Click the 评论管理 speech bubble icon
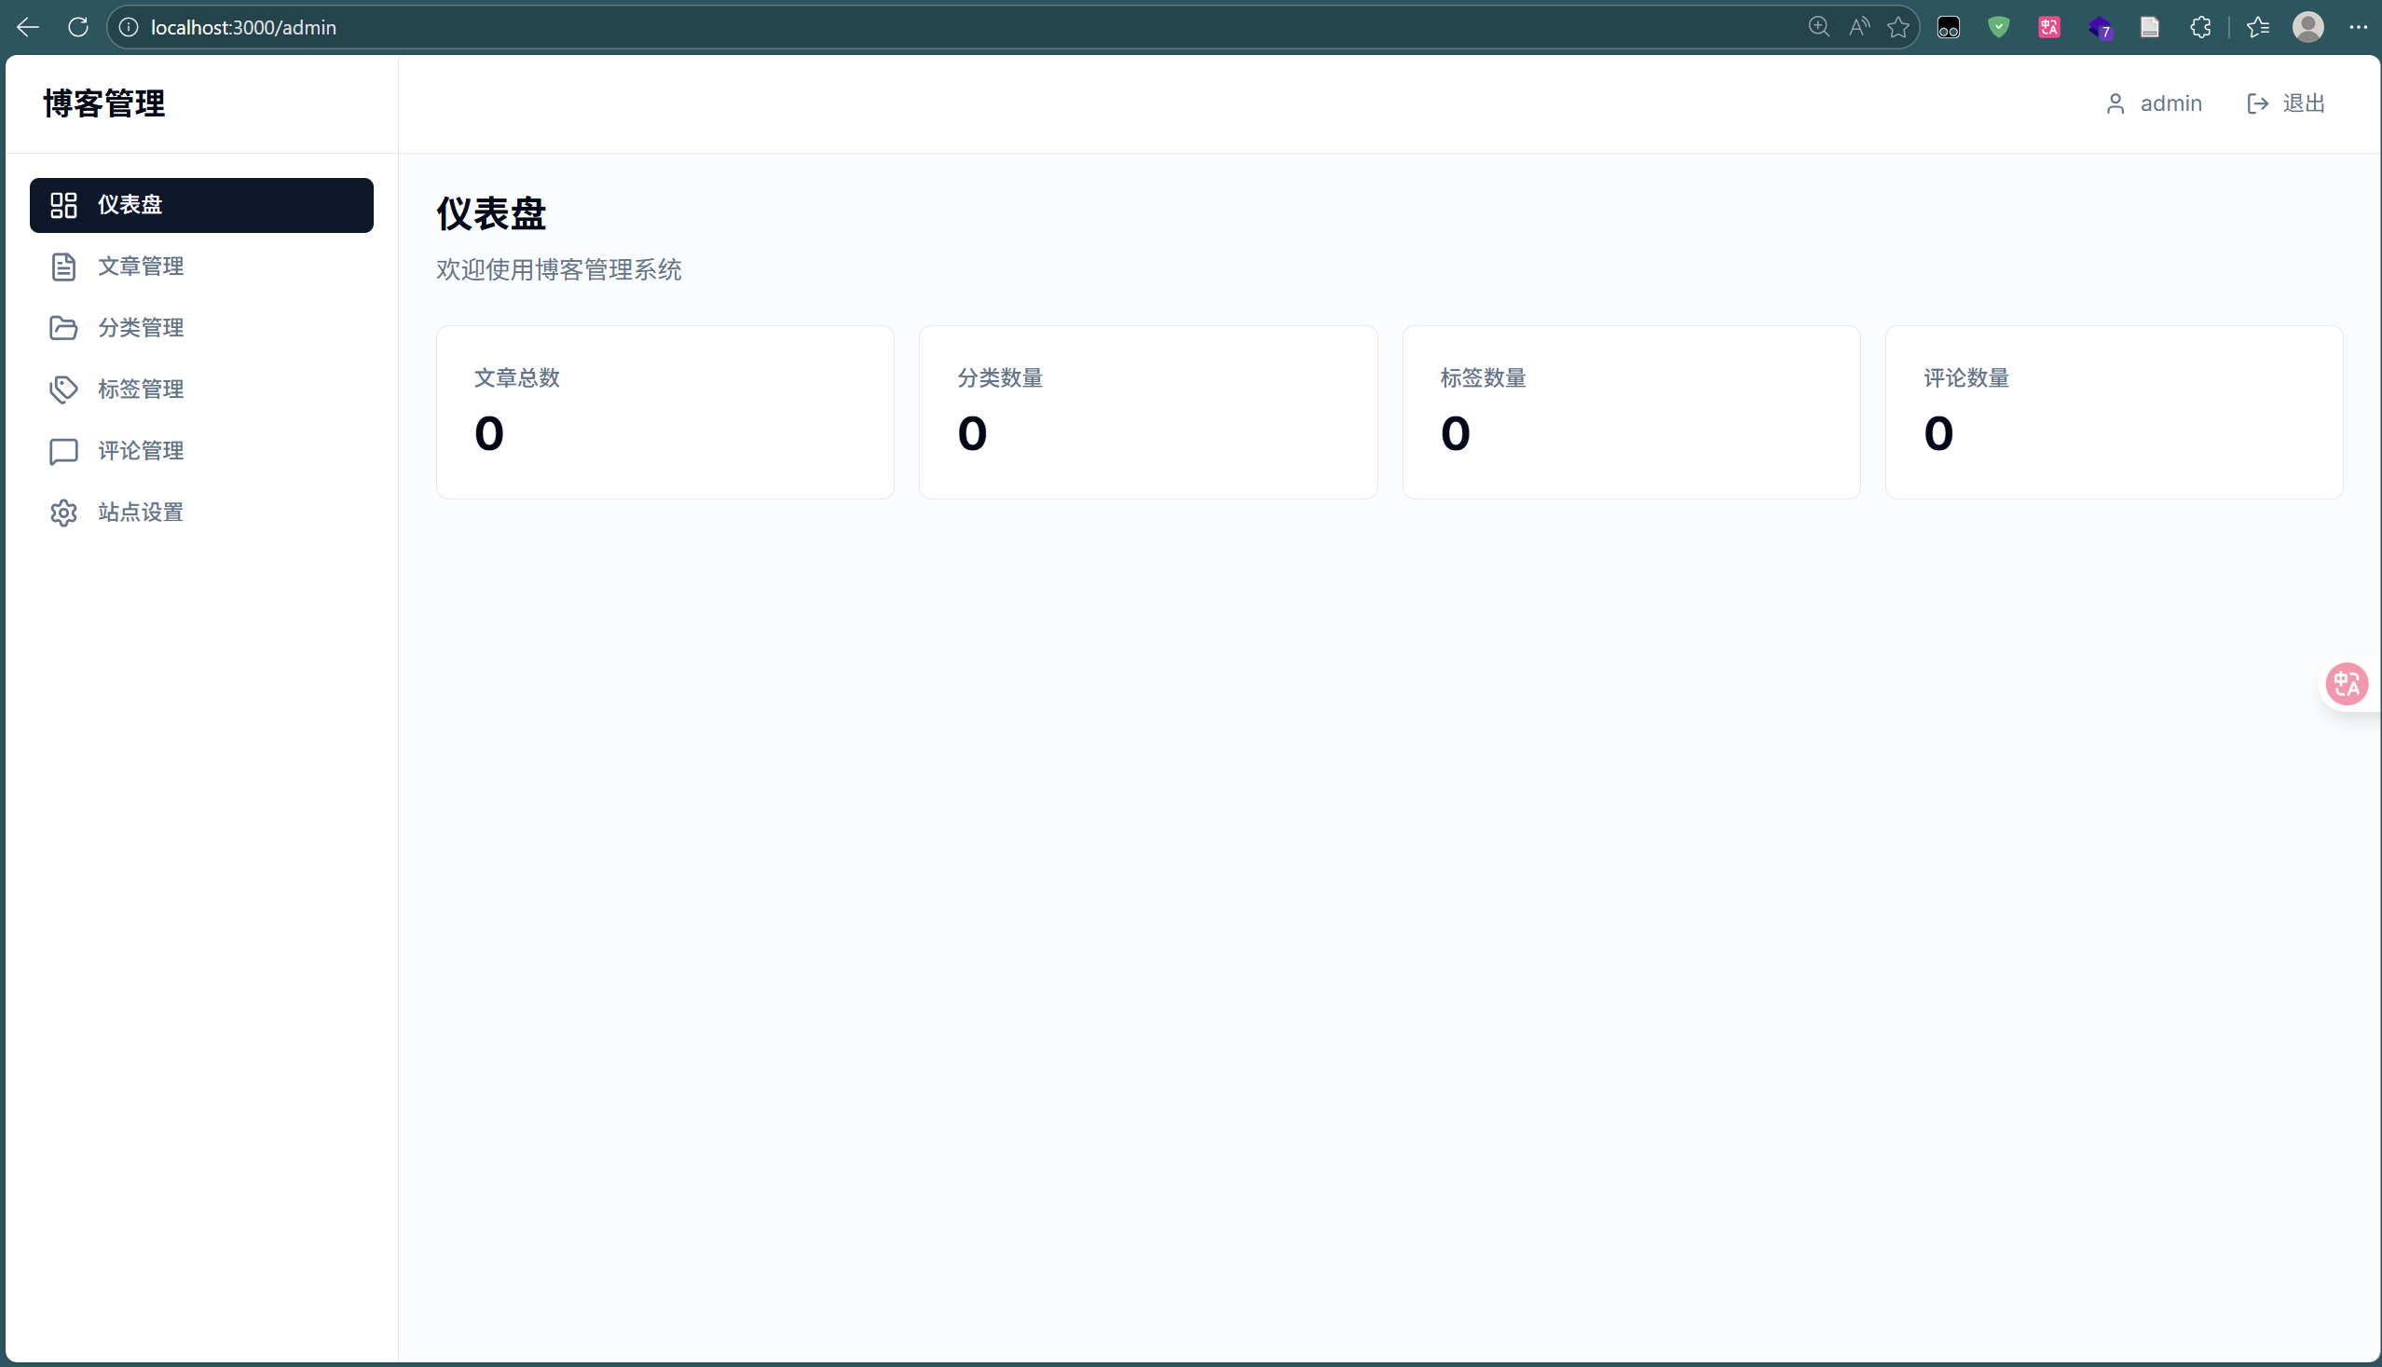 point(63,452)
